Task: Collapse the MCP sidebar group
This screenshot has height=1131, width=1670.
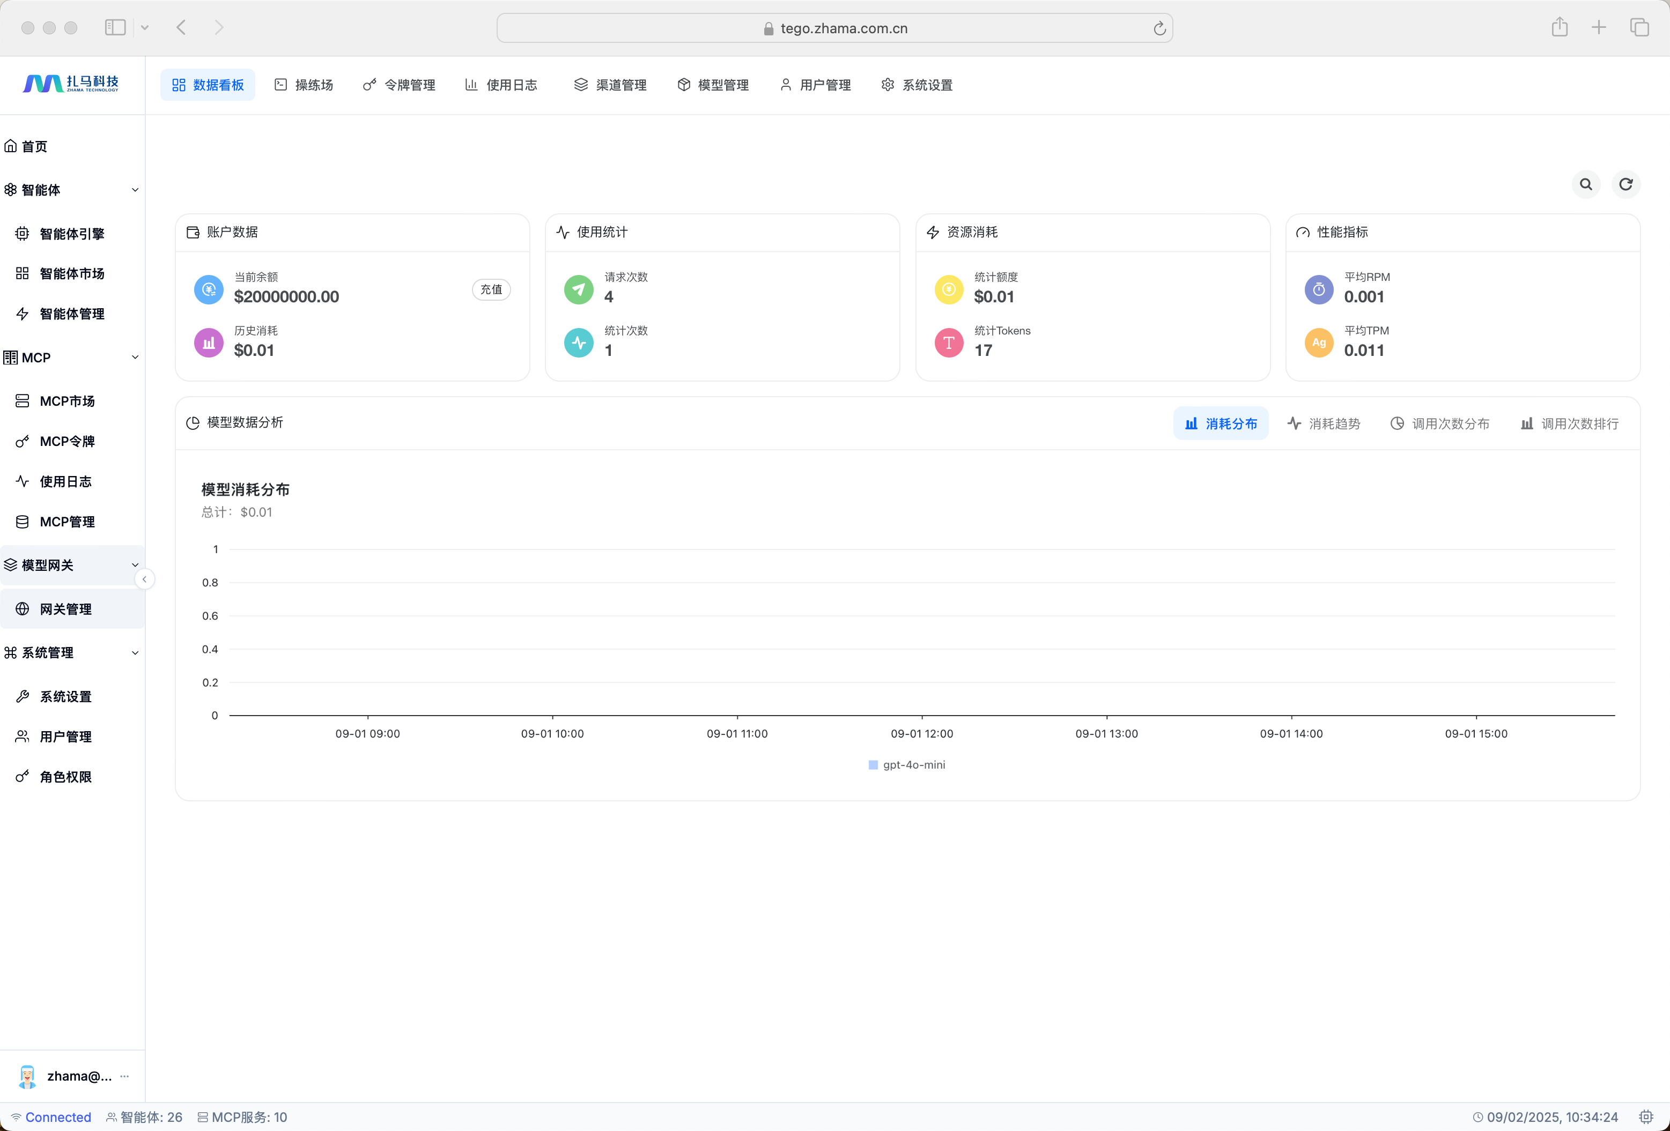Action: [135, 358]
